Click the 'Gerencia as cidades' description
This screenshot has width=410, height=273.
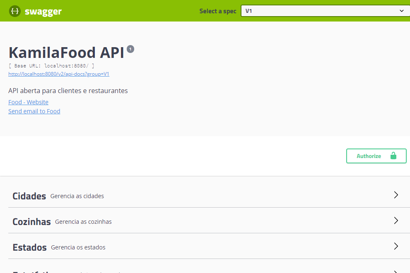[x=77, y=196]
